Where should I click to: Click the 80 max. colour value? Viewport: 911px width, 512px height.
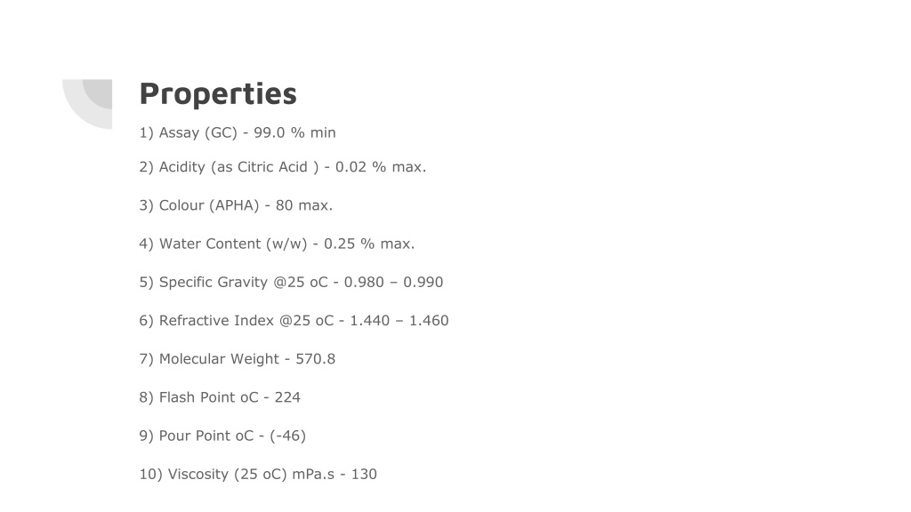pos(304,205)
